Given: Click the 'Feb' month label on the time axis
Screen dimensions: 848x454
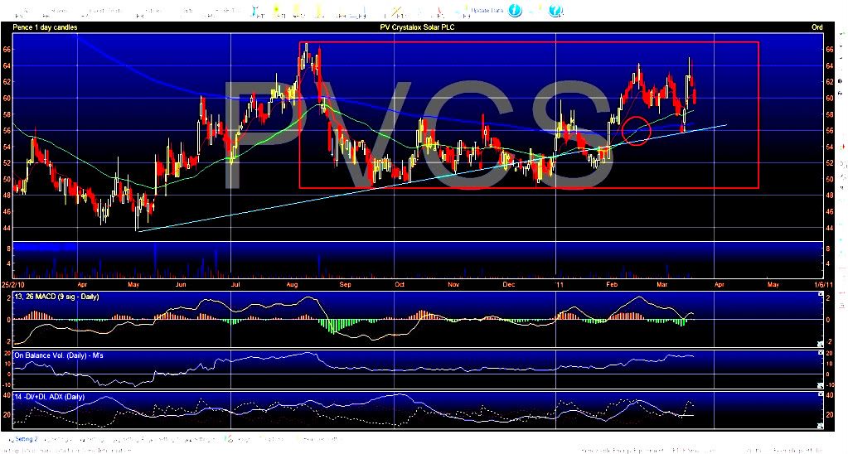Looking at the screenshot, I should 613,284.
